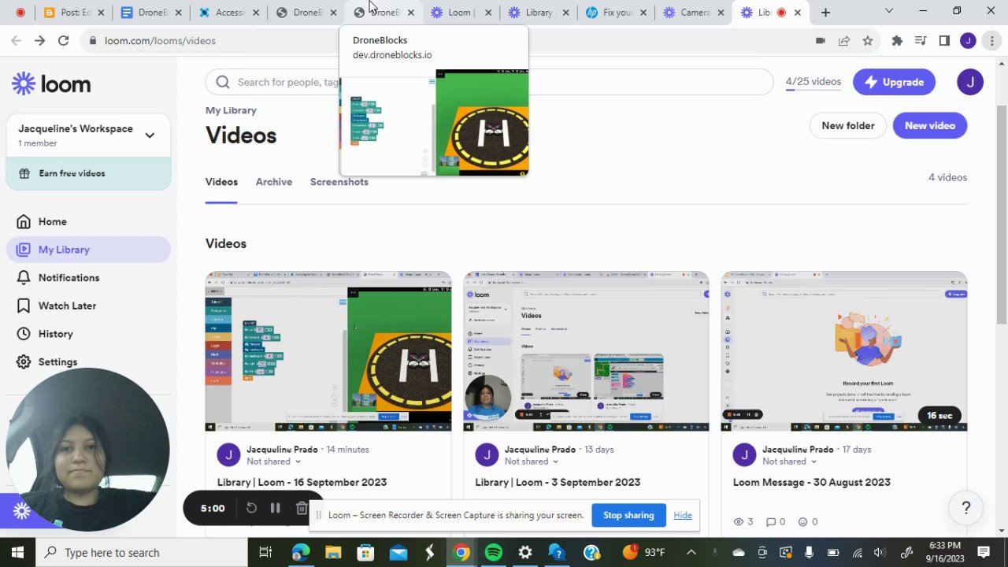Switch to the Archive tab

coord(274,182)
